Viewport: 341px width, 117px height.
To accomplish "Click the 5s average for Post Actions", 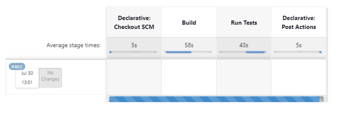I will click(299, 45).
